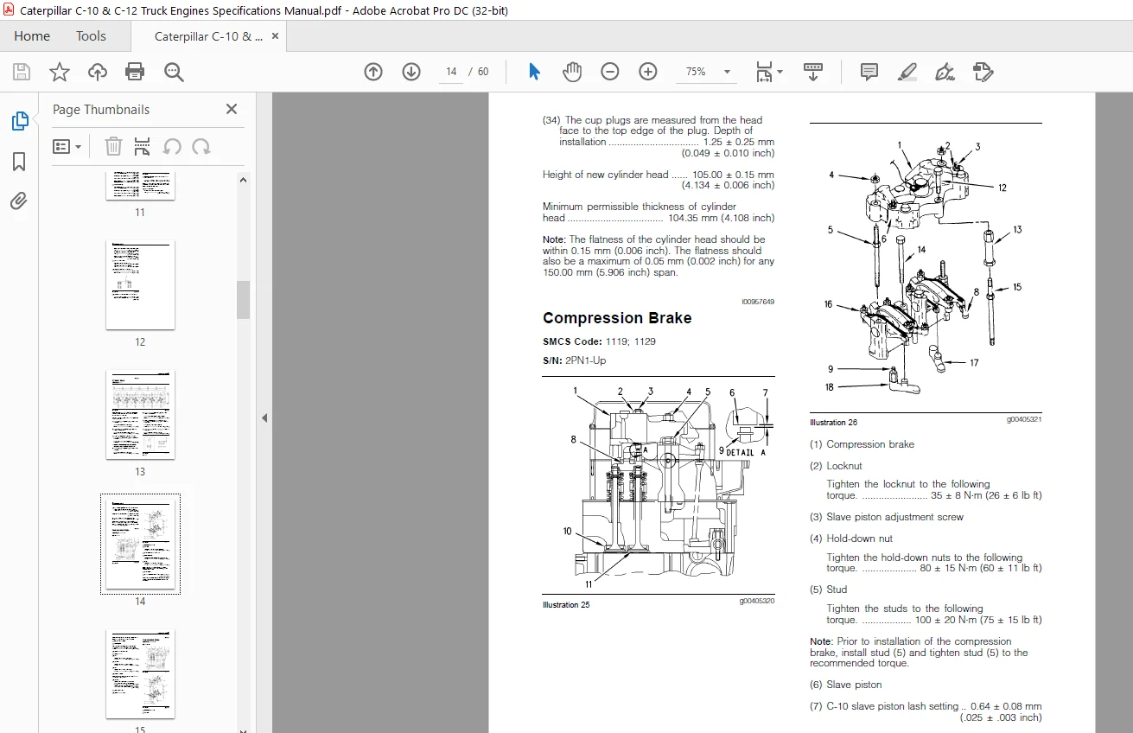1133x733 pixels.
Task: Select the Caterpillar C-10 document tab
Action: (x=209, y=36)
